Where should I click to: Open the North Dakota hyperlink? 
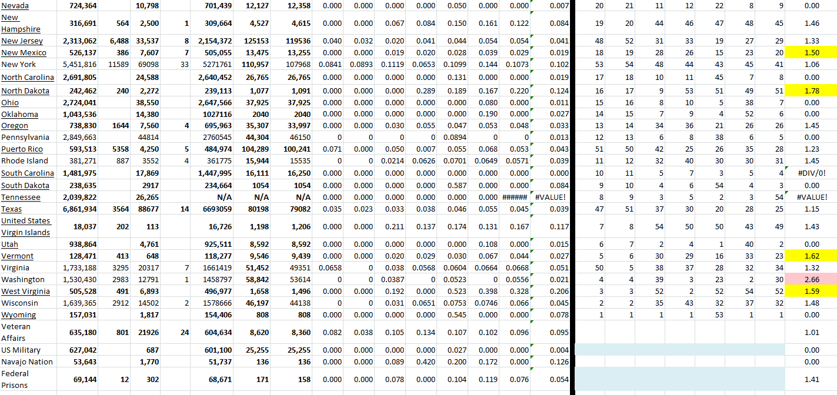click(x=25, y=91)
